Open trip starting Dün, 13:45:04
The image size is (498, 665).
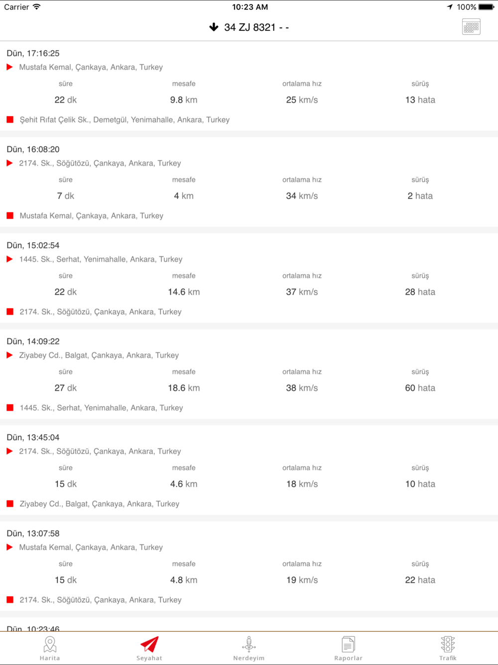point(249,470)
